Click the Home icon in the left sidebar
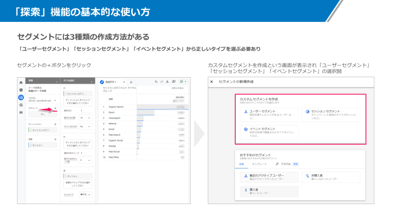 coord(21,82)
